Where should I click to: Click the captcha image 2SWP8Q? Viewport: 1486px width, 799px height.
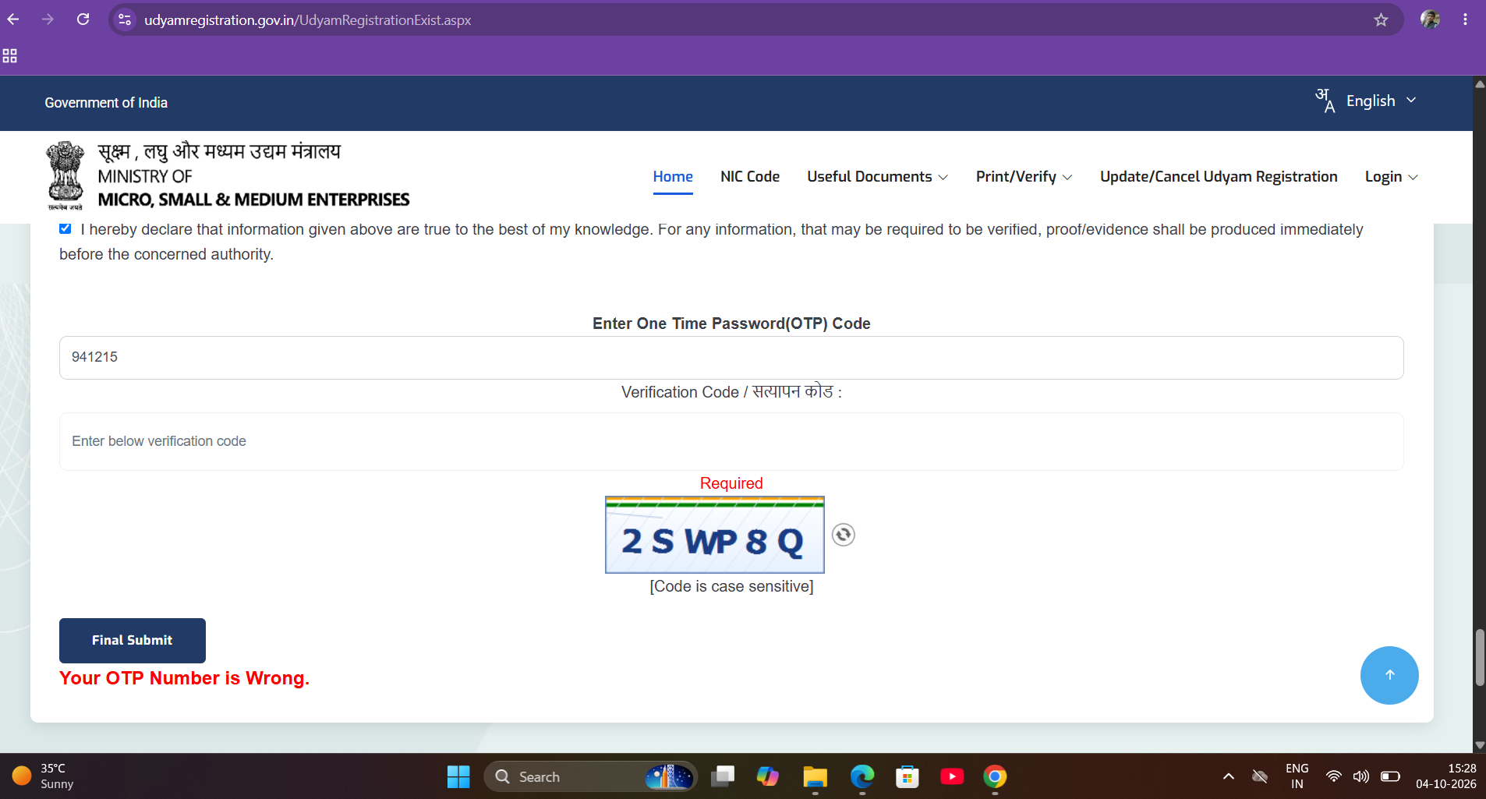pyautogui.click(x=715, y=535)
